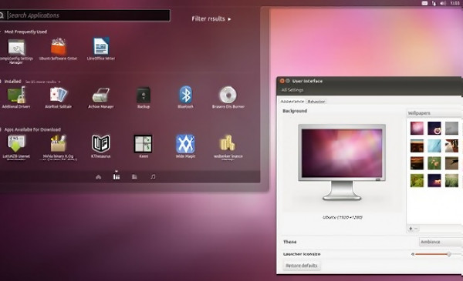The image size is (463, 281).
Task: Select Nvidia binary X.Org driver package
Action: tap(58, 144)
